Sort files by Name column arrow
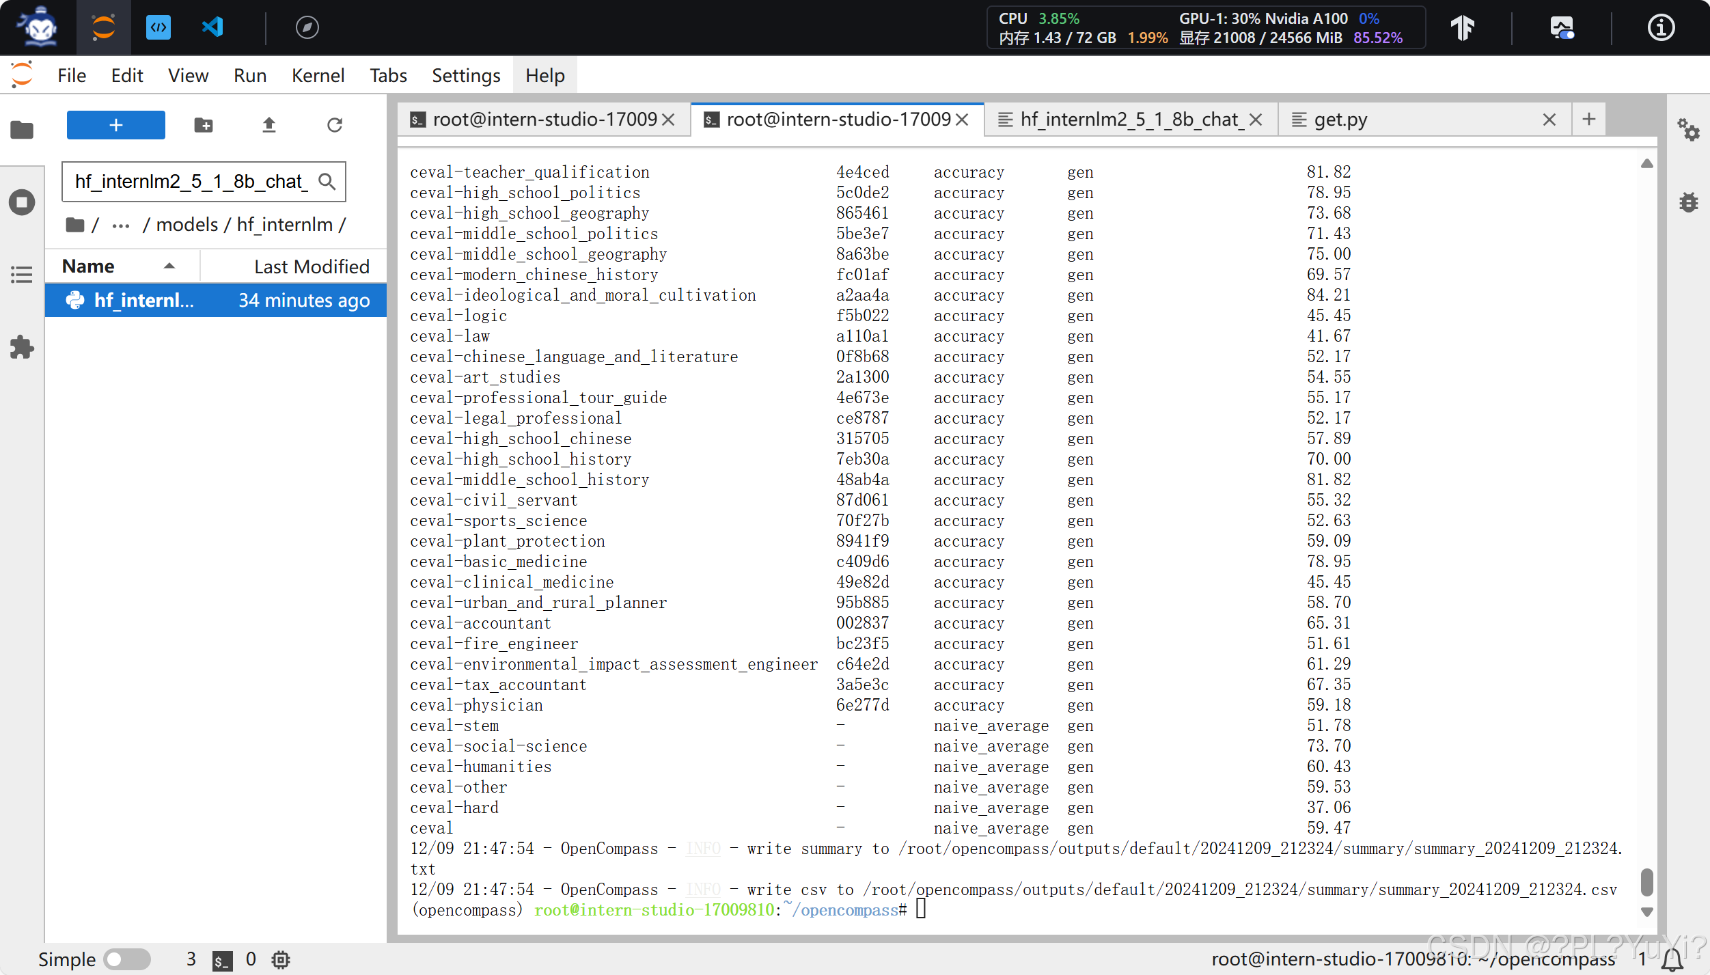Viewport: 1710px width, 975px height. 169,266
